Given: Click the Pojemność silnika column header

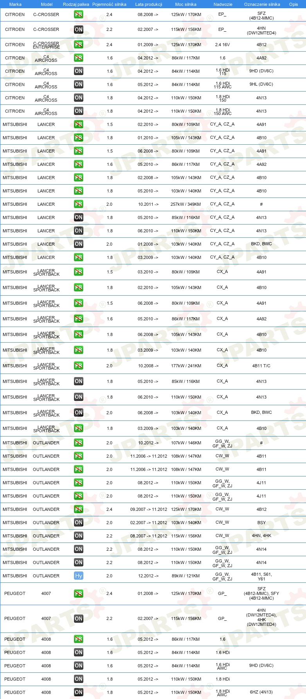Looking at the screenshot, I should (109, 4).
